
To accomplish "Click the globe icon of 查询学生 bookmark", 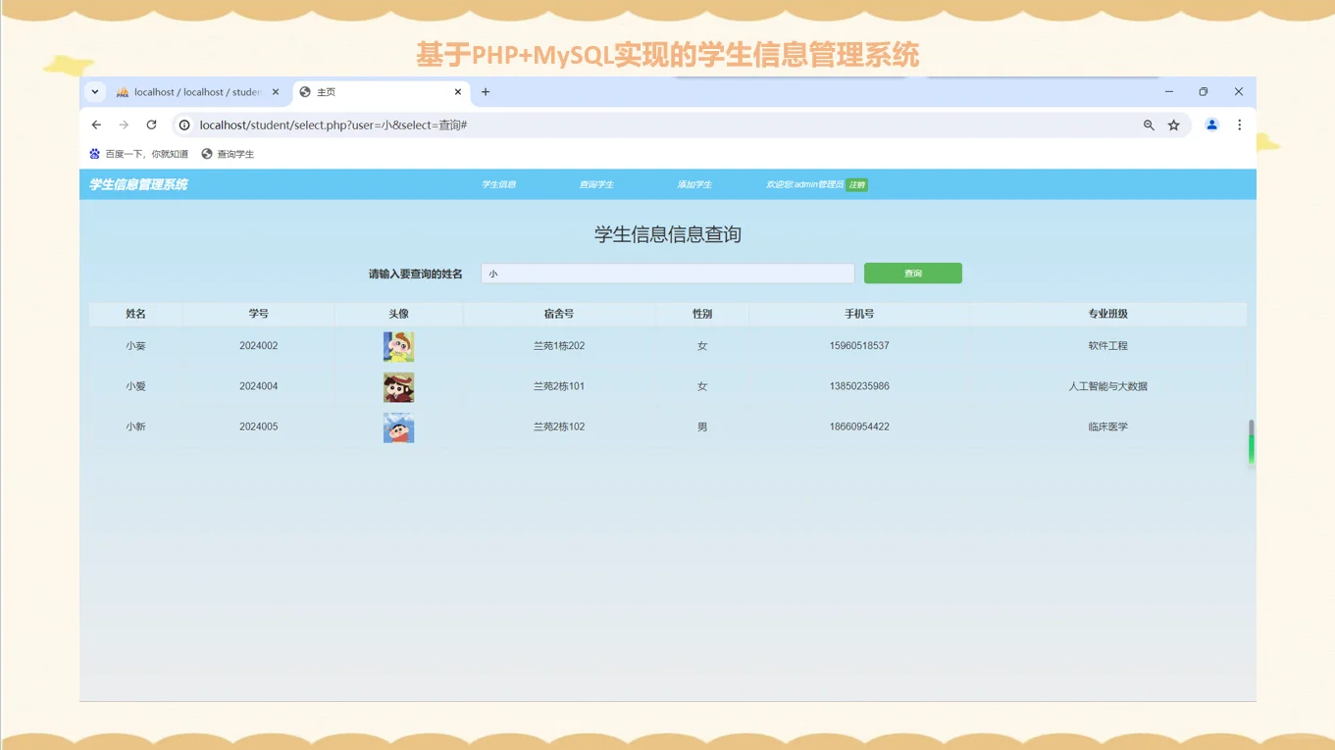I will pyautogui.click(x=206, y=154).
